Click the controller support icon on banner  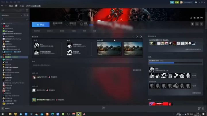click(202, 18)
